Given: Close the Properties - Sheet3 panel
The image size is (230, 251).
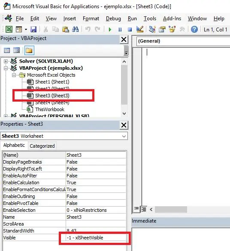Looking at the screenshot, I should [x=124, y=125].
